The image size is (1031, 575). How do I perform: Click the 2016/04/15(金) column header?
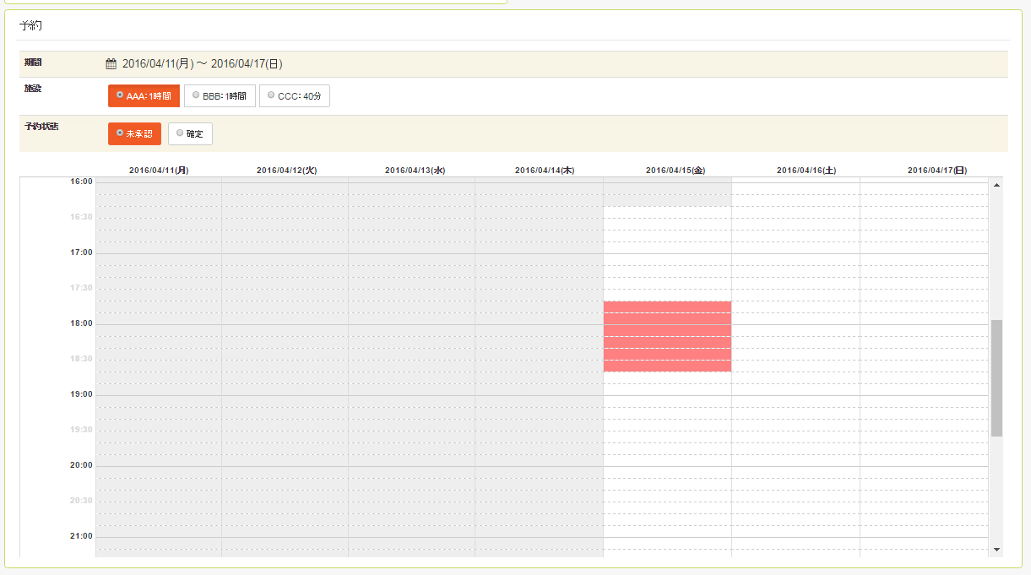tap(676, 170)
